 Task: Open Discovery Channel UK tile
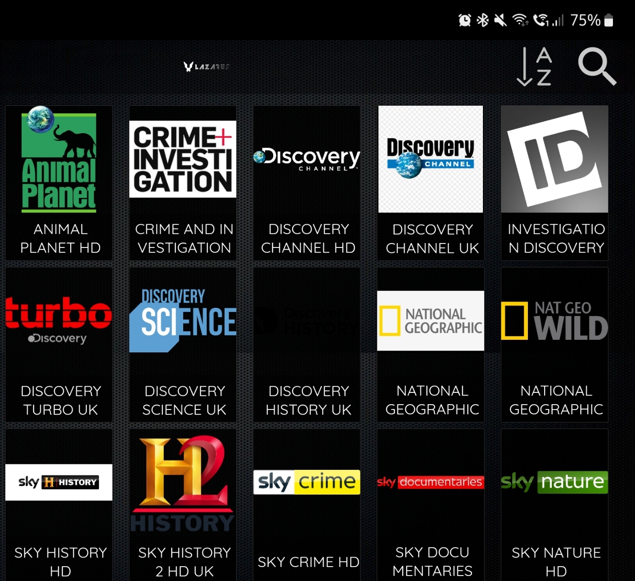[431, 183]
